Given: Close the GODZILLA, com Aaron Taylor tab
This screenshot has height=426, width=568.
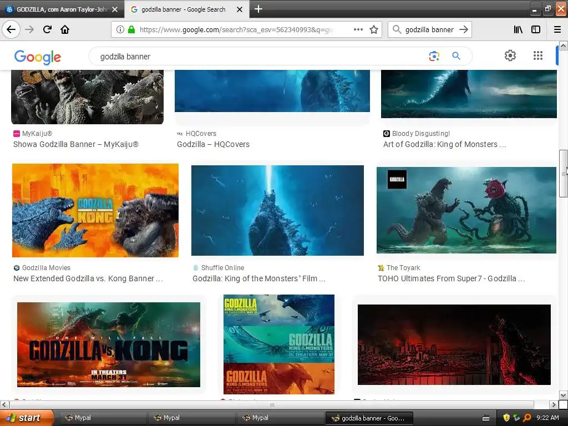Looking at the screenshot, I should coord(115,9).
